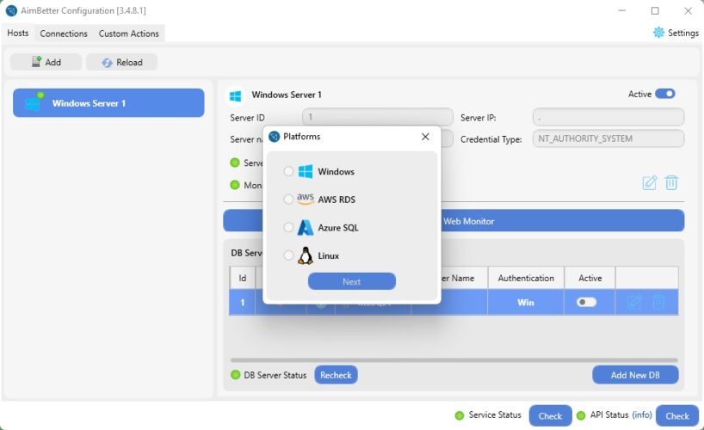The width and height of the screenshot is (704, 430).
Task: Choose the AWS RDS platform option
Action: click(288, 200)
